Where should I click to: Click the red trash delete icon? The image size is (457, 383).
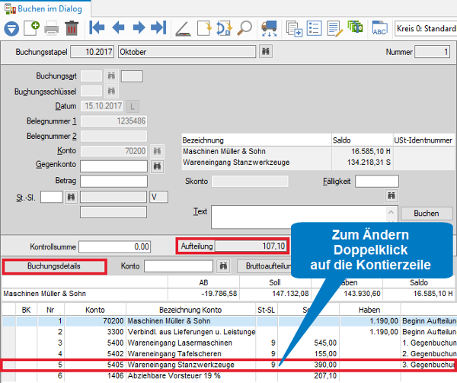coord(72,28)
